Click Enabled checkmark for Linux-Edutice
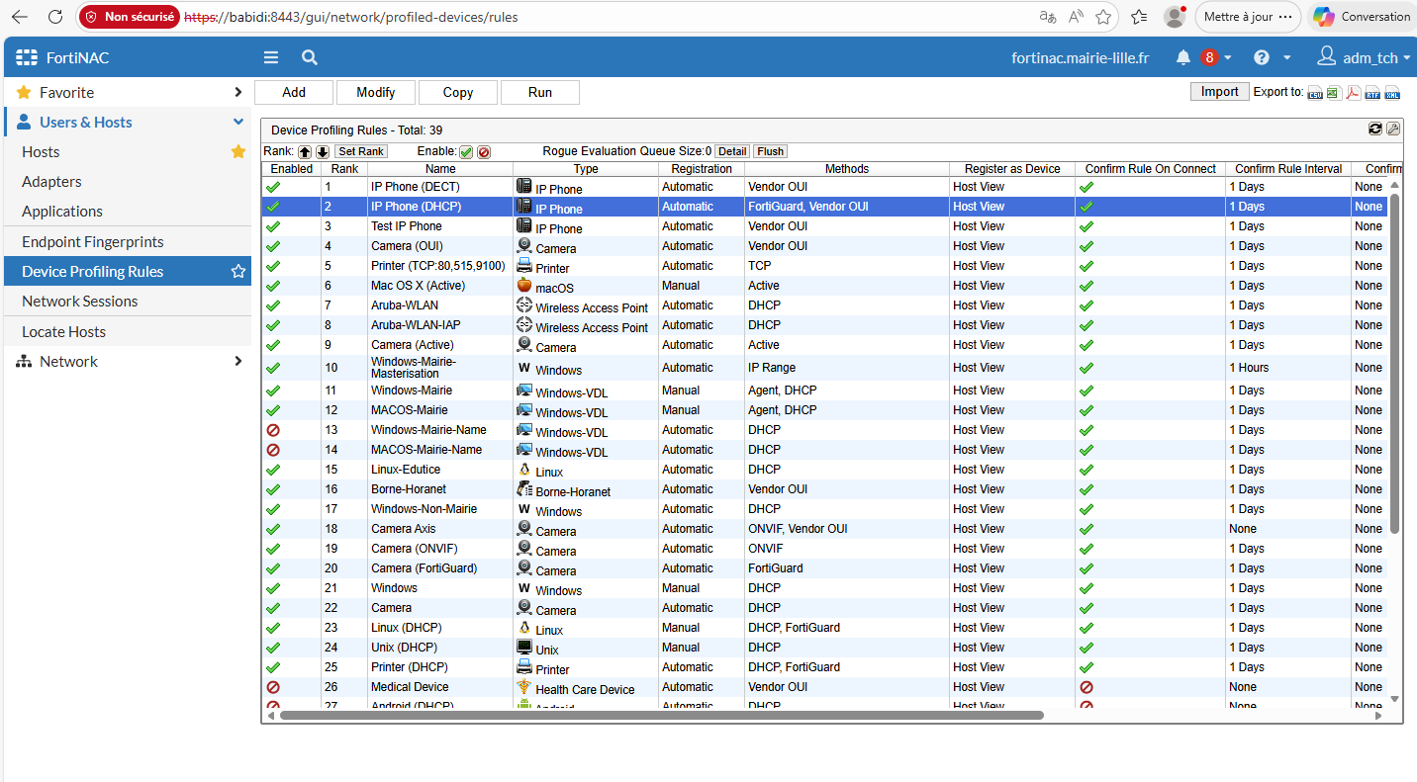Screen dimensions: 1417x782 (274, 470)
